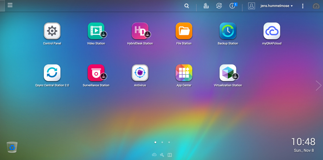
Task: Launch Surveillance Station
Action: pos(96,73)
